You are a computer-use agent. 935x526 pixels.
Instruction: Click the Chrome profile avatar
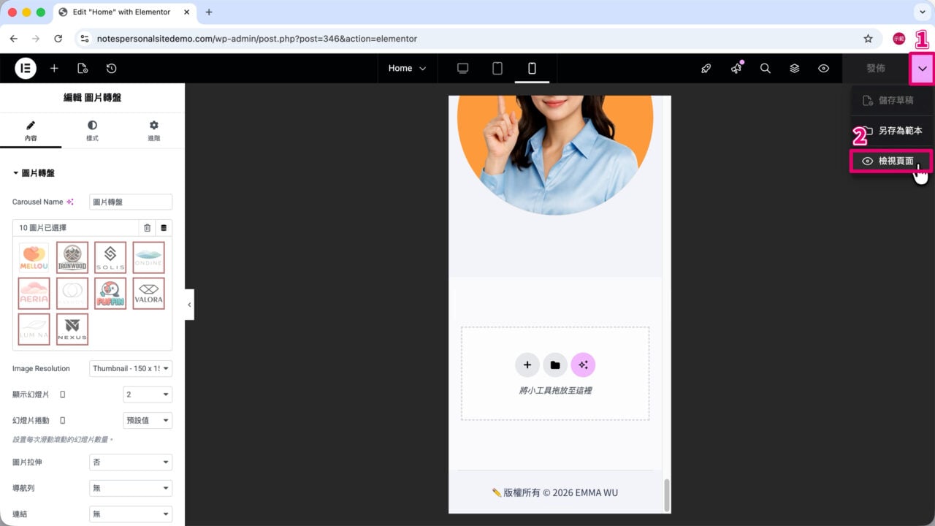pos(898,38)
